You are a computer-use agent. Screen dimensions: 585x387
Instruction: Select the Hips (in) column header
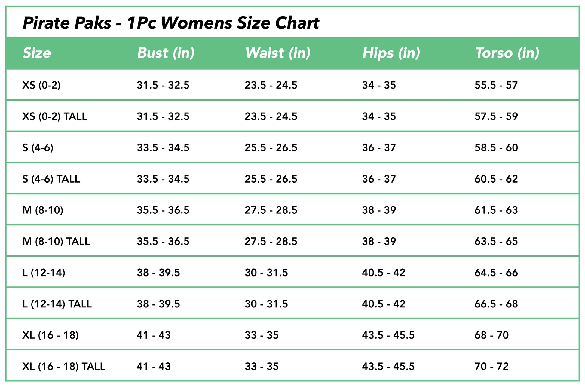click(391, 53)
